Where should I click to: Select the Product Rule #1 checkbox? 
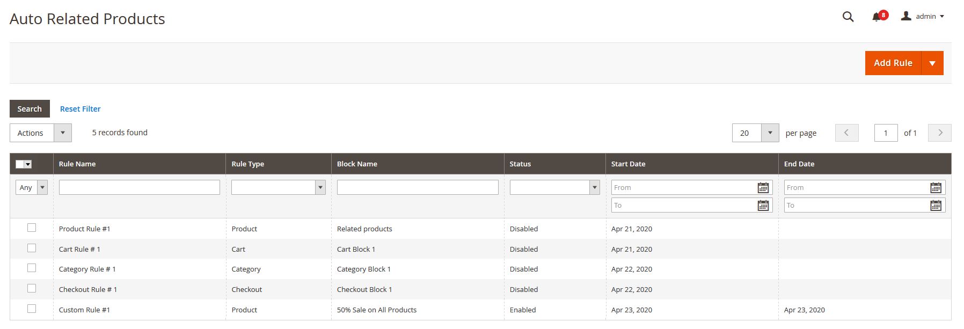click(x=32, y=228)
